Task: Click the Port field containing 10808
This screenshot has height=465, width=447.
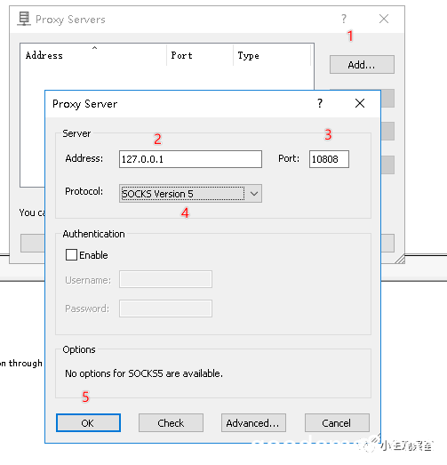Action: 329,159
